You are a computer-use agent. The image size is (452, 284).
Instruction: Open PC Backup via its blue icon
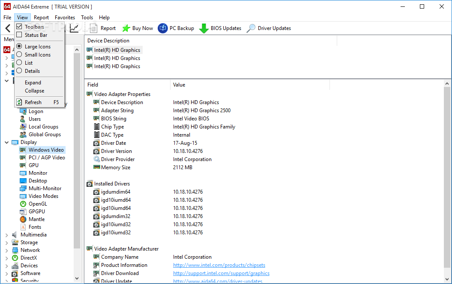click(x=162, y=28)
